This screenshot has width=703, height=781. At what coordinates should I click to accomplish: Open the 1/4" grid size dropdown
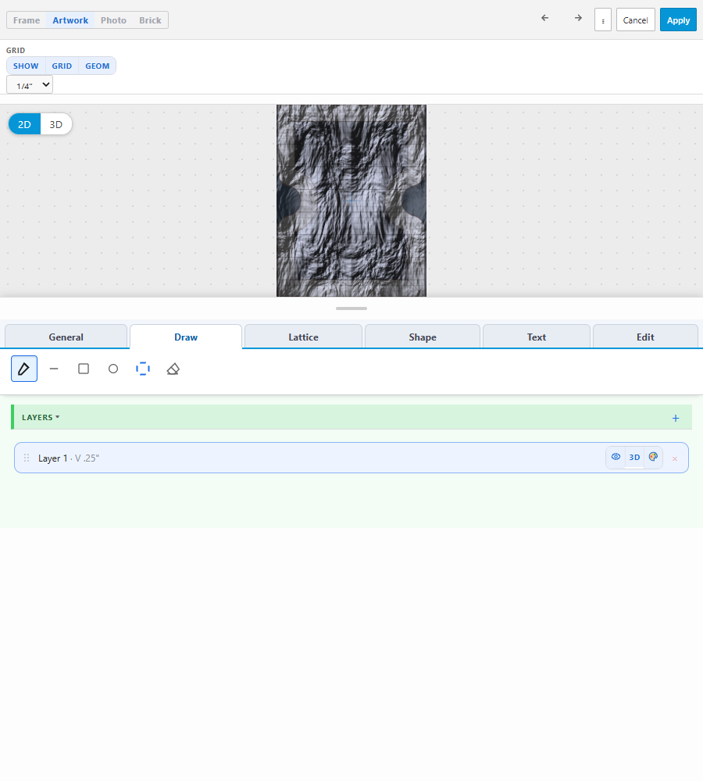[30, 84]
